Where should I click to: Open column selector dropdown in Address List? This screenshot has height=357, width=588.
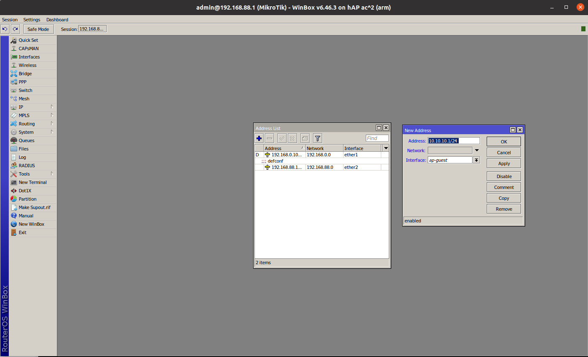click(386, 148)
